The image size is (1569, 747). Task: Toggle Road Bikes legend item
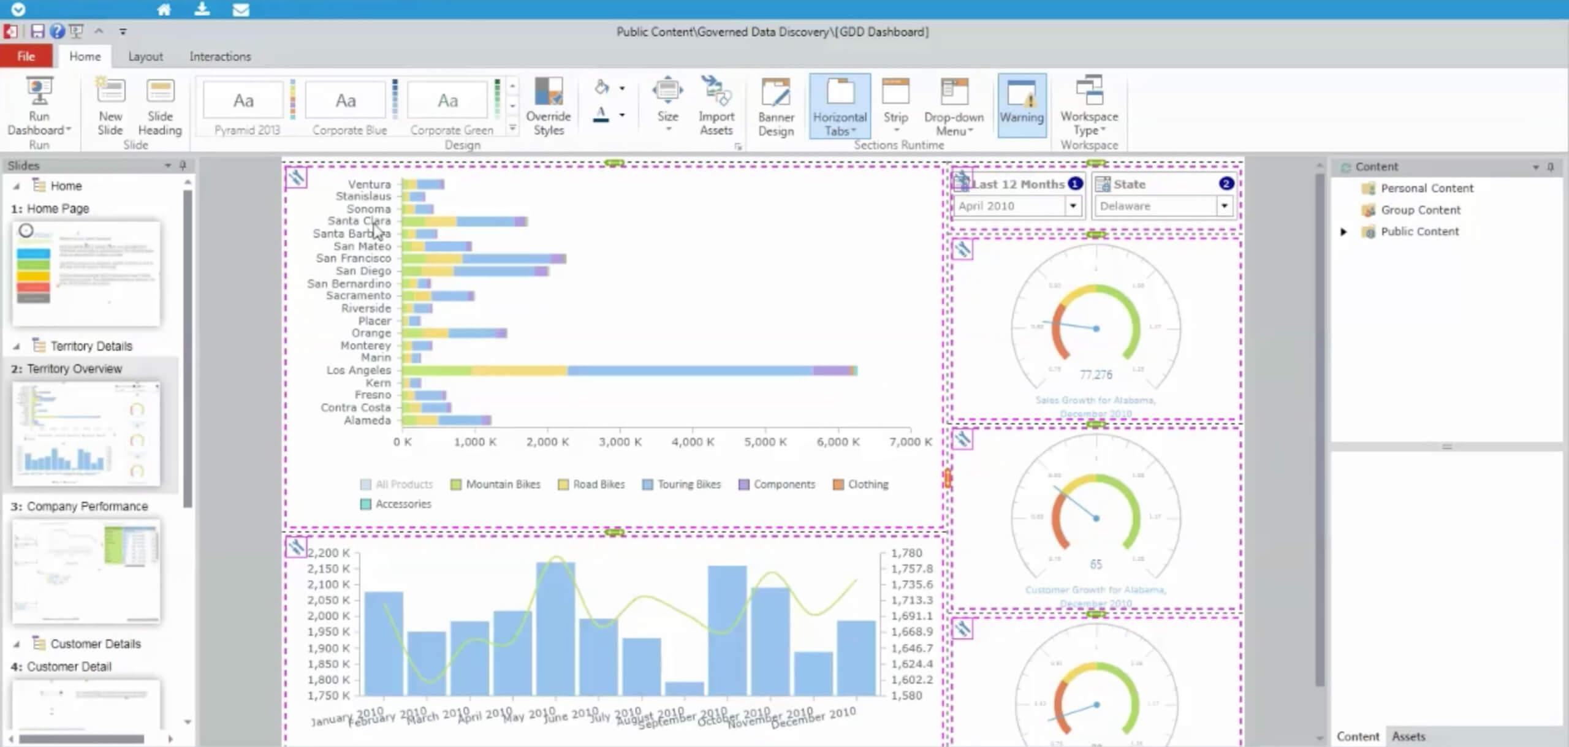click(591, 484)
